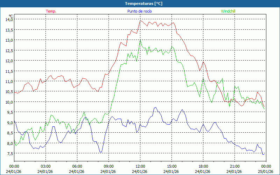Image resolution: width=280 pixels, height=175 pixels.
Task: Click the "°C" unit label above y-axis
Action: pos(11,16)
